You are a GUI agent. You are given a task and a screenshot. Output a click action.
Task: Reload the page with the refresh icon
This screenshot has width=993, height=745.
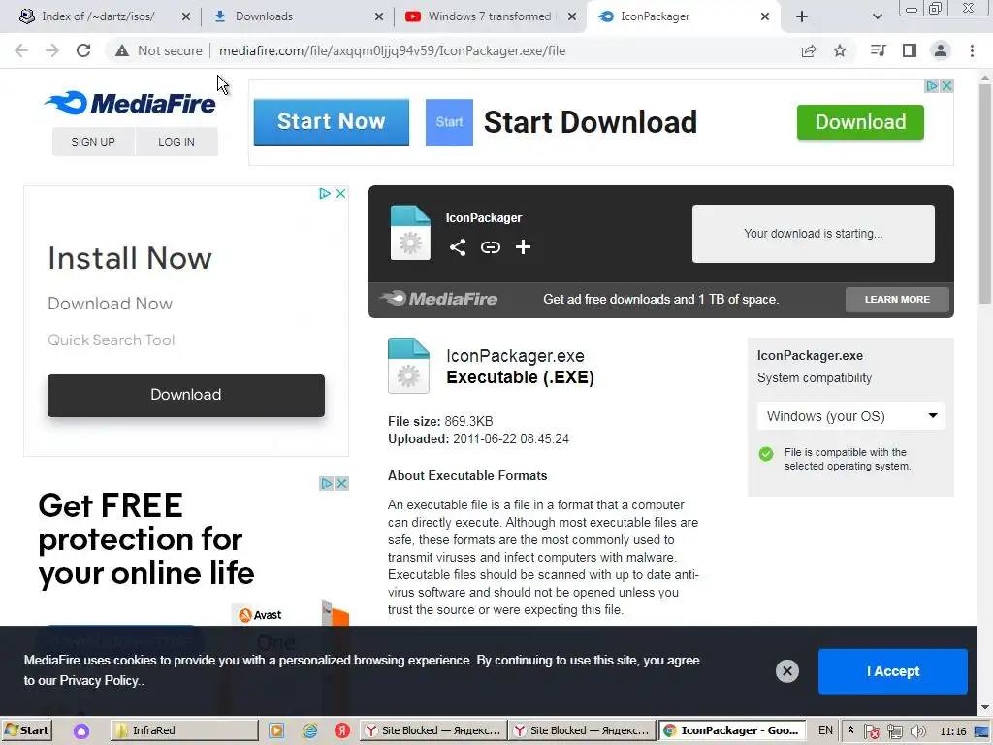tap(83, 50)
